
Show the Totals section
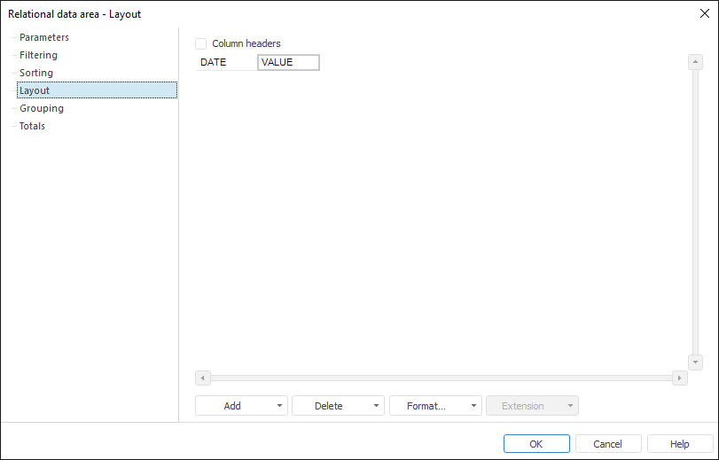pyautogui.click(x=32, y=126)
